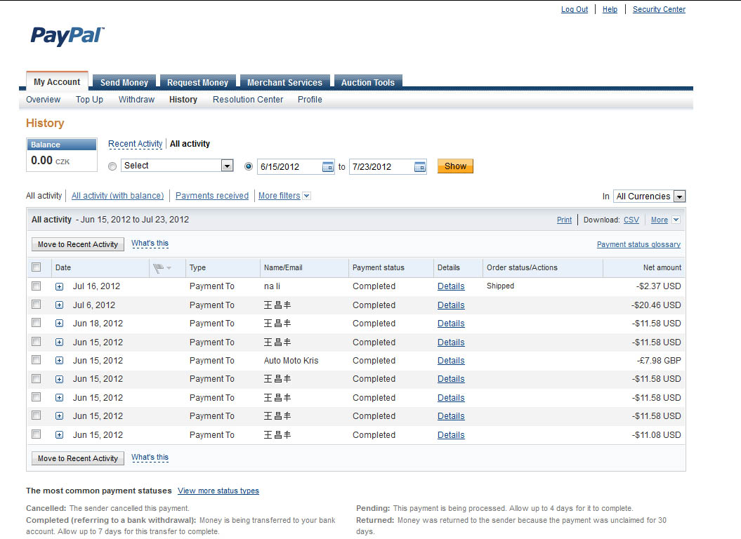Open Details for the -$20.46 USD payment
This screenshot has width=741, height=539.
click(450, 305)
